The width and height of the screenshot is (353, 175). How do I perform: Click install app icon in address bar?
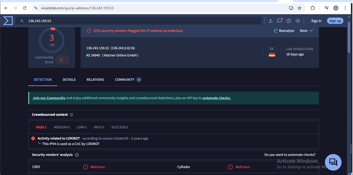(291, 8)
